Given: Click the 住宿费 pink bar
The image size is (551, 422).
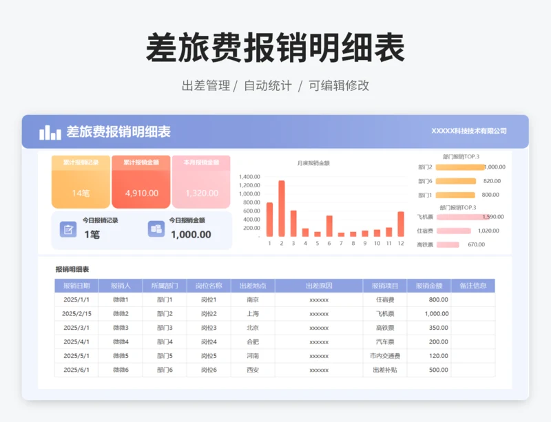Looking at the screenshot, I should pyautogui.click(x=454, y=231).
